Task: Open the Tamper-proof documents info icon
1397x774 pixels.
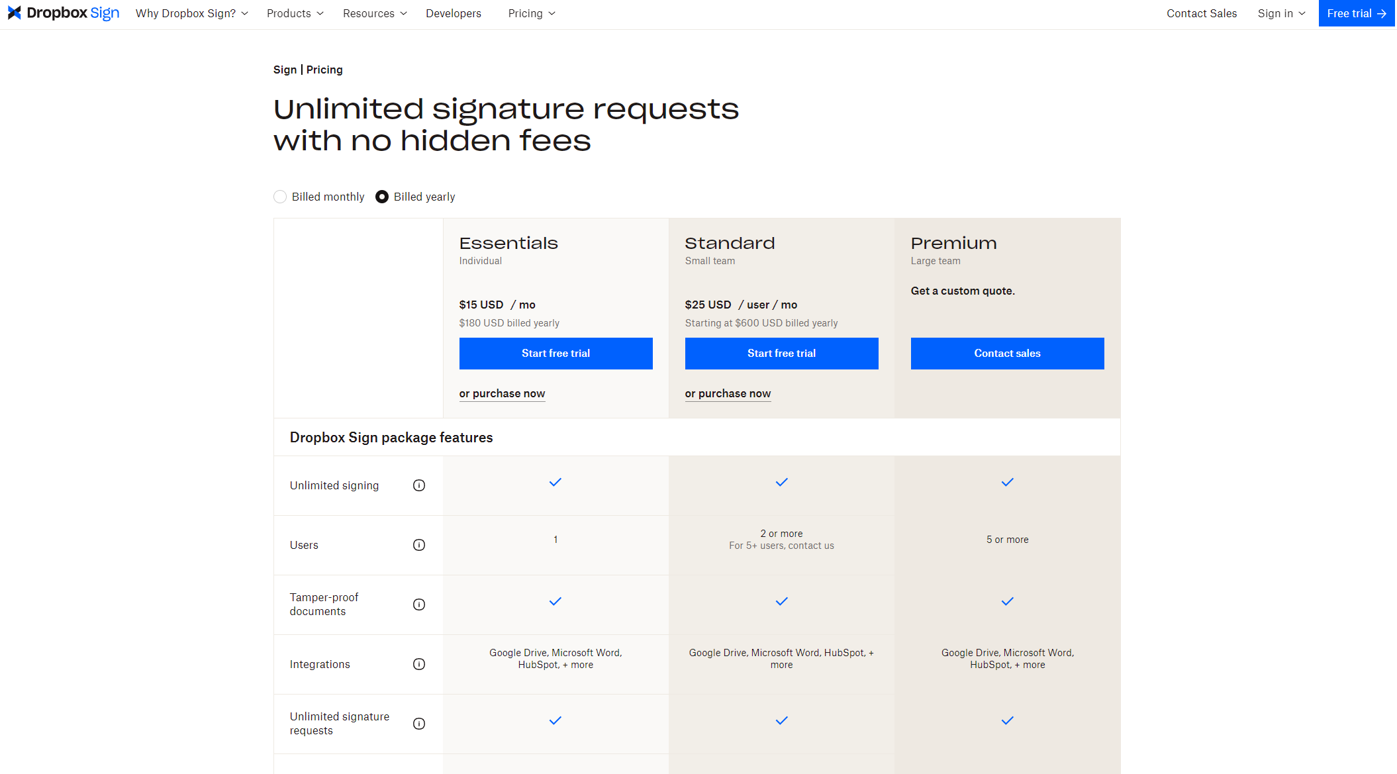Action: click(418, 605)
